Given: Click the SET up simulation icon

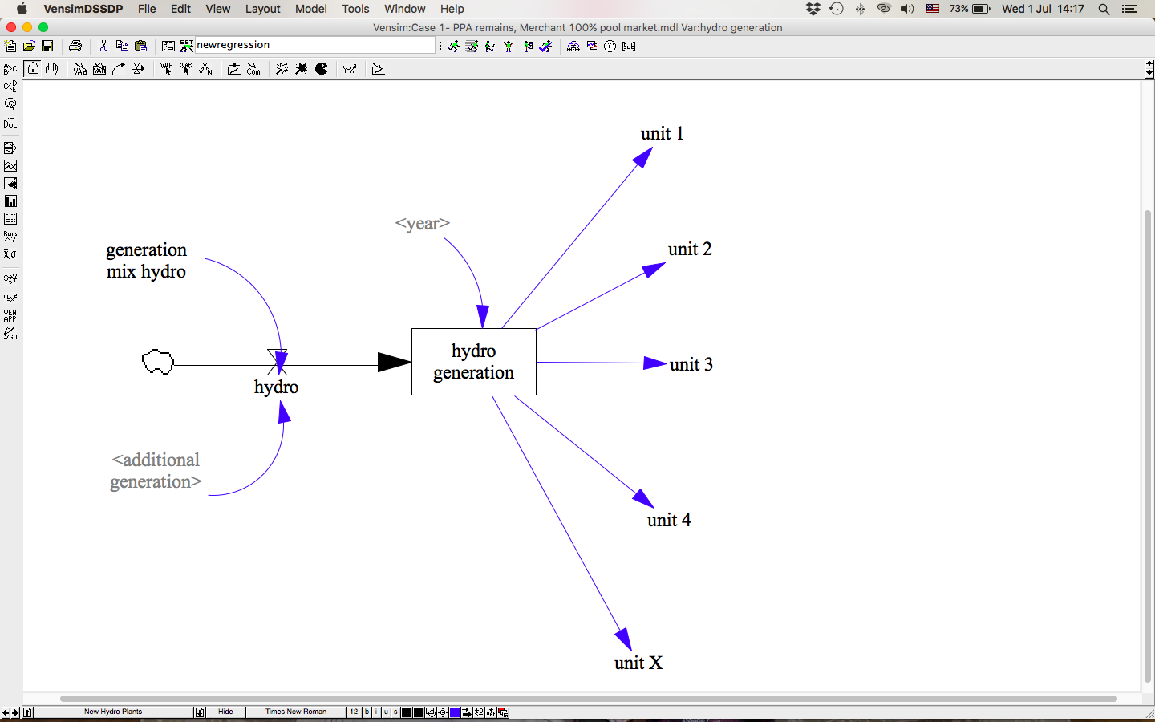Looking at the screenshot, I should [x=186, y=46].
